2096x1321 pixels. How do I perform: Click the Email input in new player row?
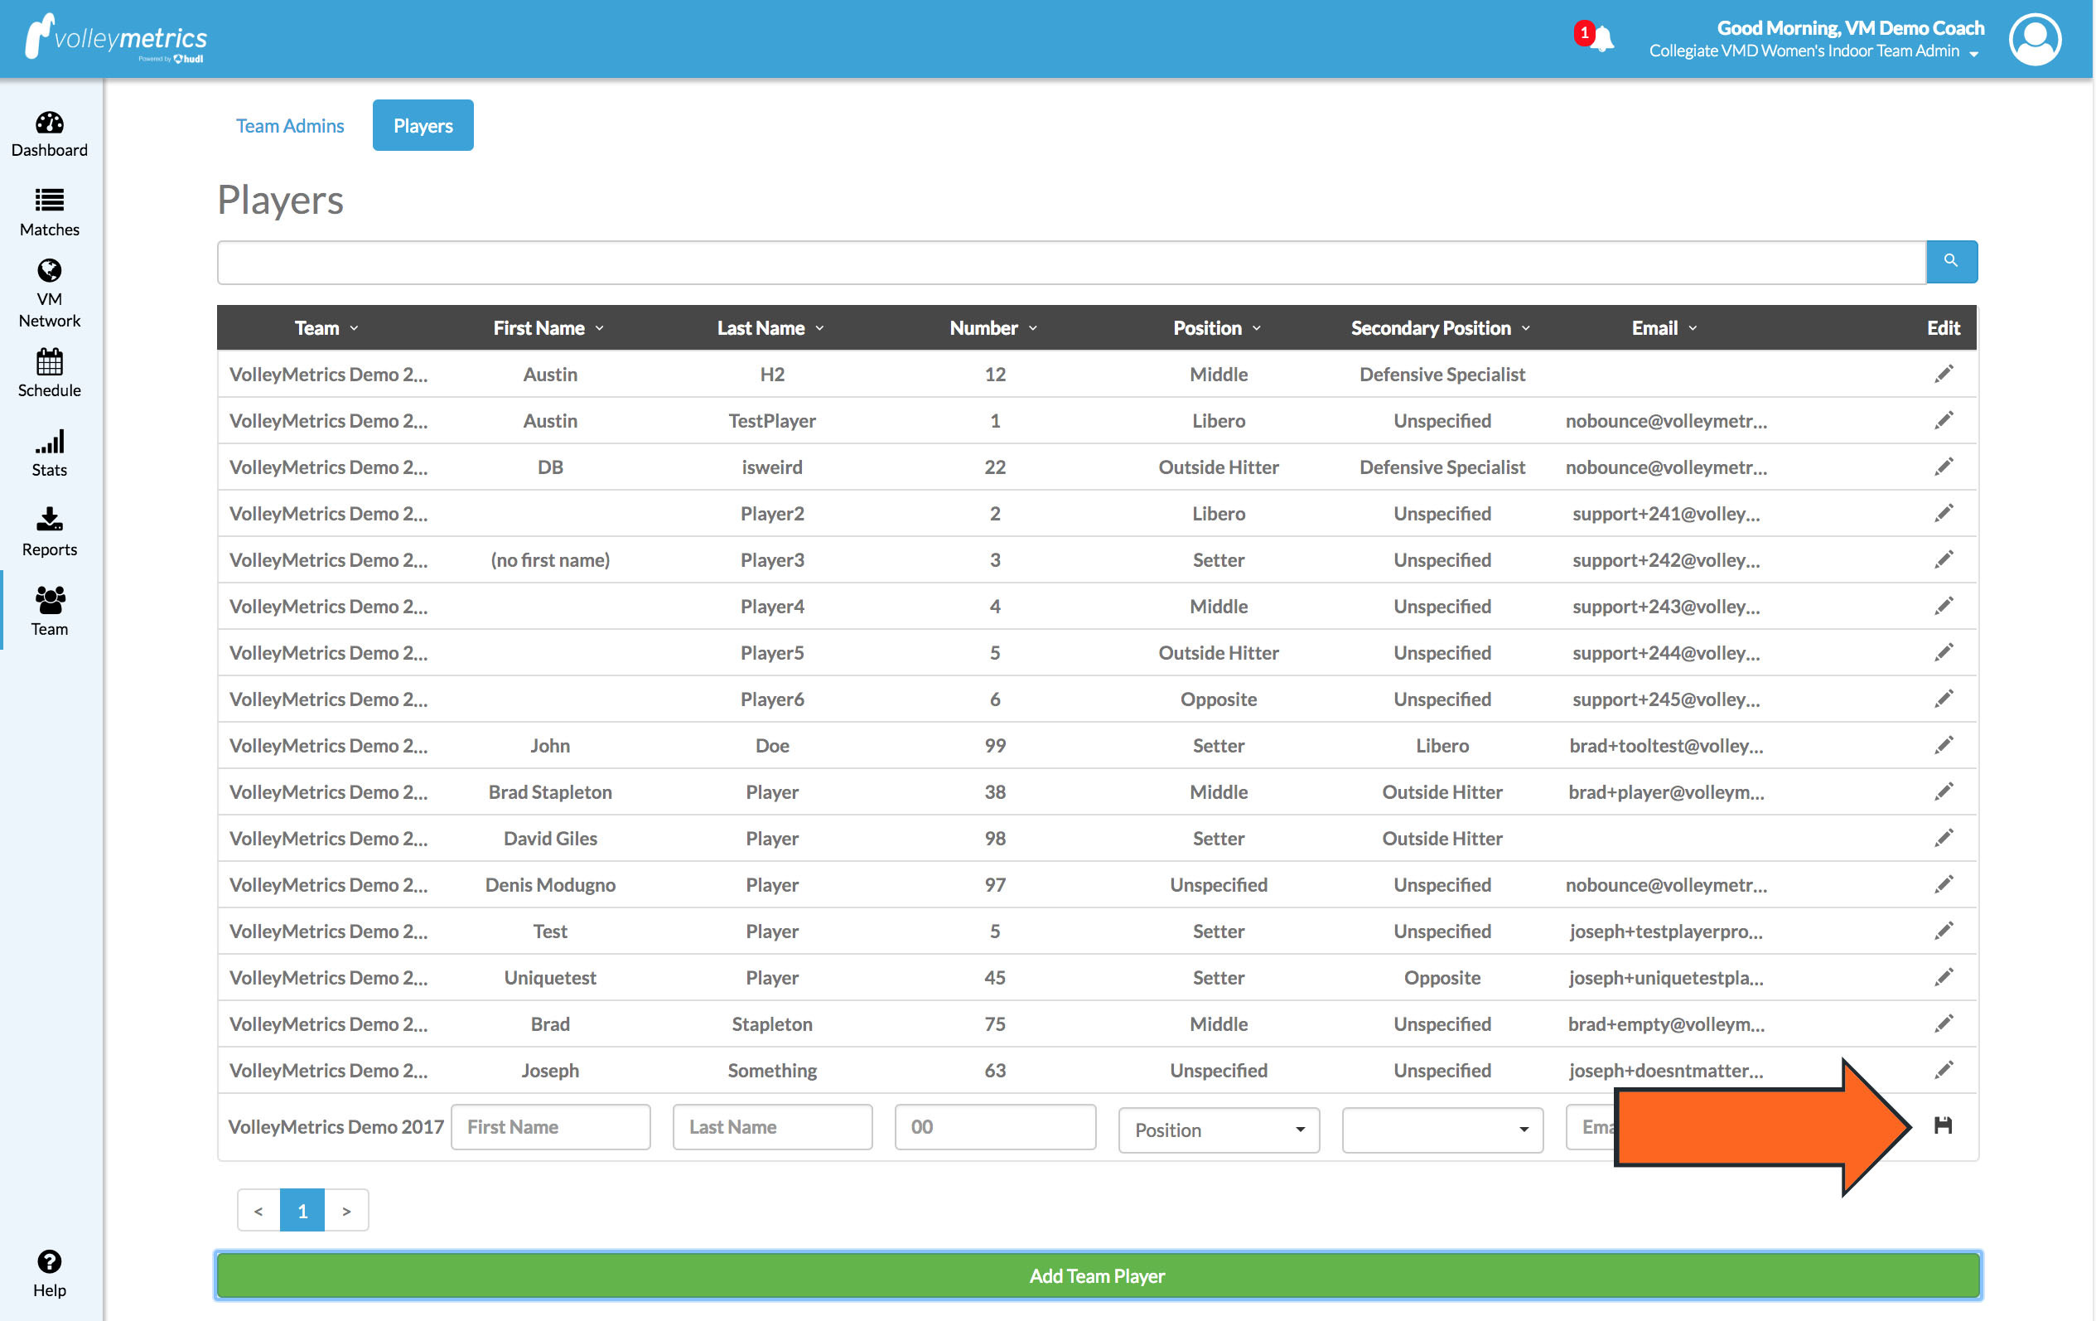click(x=1591, y=1126)
